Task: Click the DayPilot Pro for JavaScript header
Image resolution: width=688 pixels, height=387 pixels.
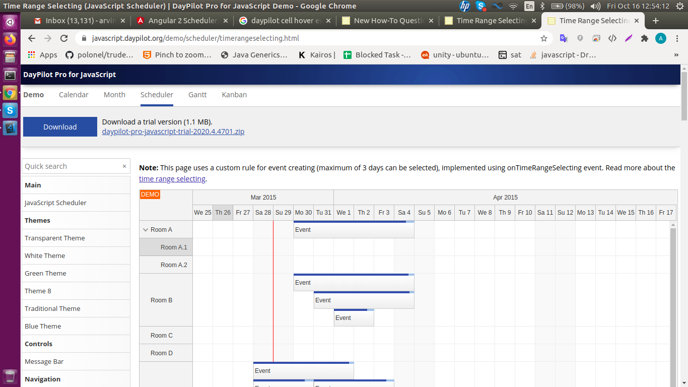Action: [x=70, y=75]
